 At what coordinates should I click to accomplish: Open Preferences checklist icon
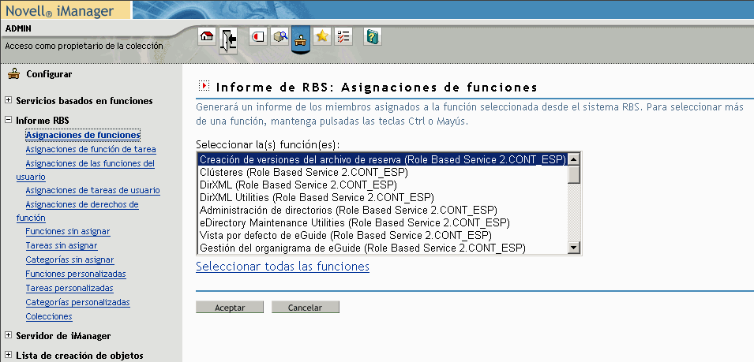[x=343, y=36]
